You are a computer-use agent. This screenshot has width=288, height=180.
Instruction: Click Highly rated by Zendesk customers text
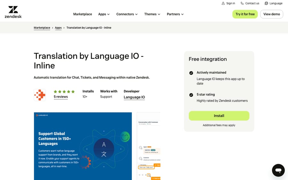pyautogui.click(x=222, y=101)
